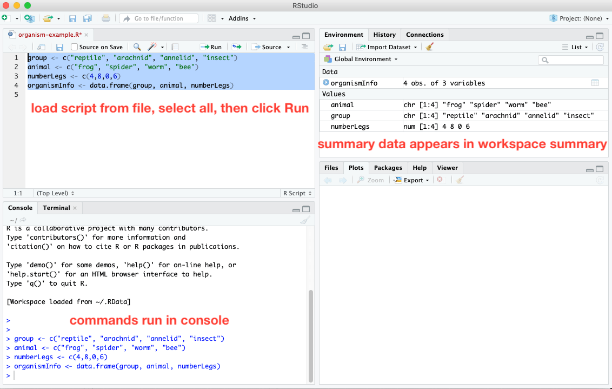Open the Terminal tab

click(x=56, y=208)
